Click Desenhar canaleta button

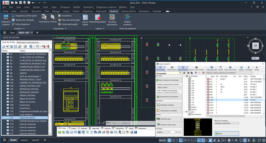click(x=169, y=105)
